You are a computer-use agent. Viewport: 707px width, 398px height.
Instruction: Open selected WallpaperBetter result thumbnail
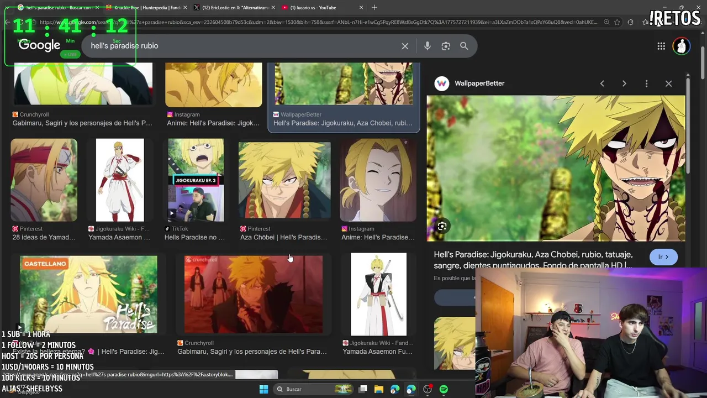click(344, 83)
